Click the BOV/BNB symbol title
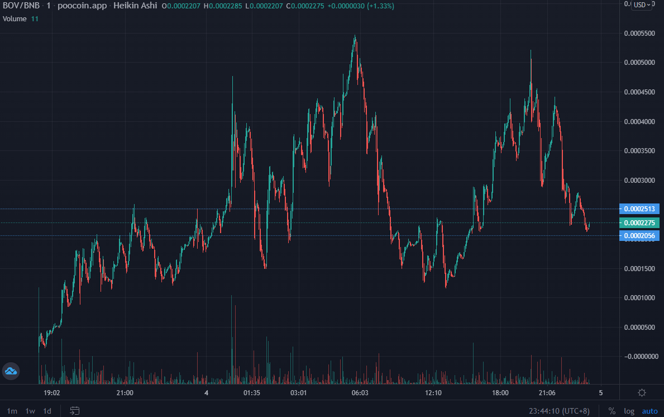 pyautogui.click(x=21, y=6)
